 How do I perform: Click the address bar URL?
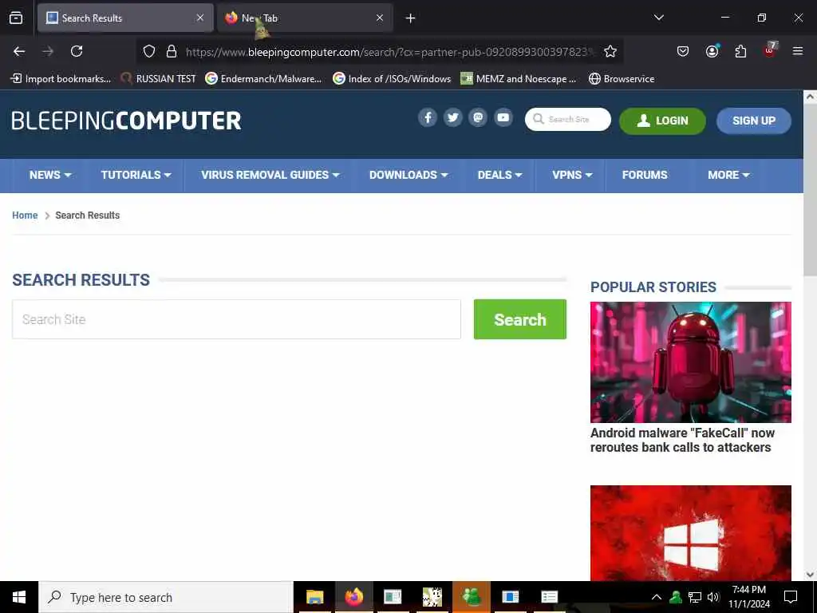[389, 52]
